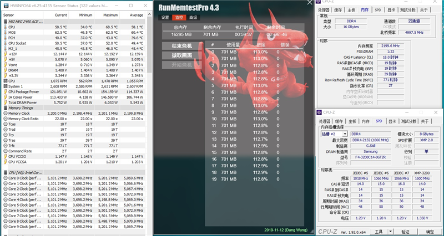Screen dimensions: 444x236
Task: Click the HWiNFO64 title bar app icon
Action: pyautogui.click(x=6, y=6)
